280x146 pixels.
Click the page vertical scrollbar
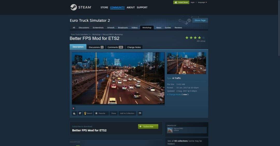279,28
